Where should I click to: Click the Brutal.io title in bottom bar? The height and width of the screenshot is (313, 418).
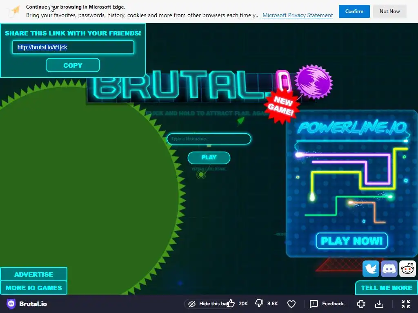[x=33, y=304]
